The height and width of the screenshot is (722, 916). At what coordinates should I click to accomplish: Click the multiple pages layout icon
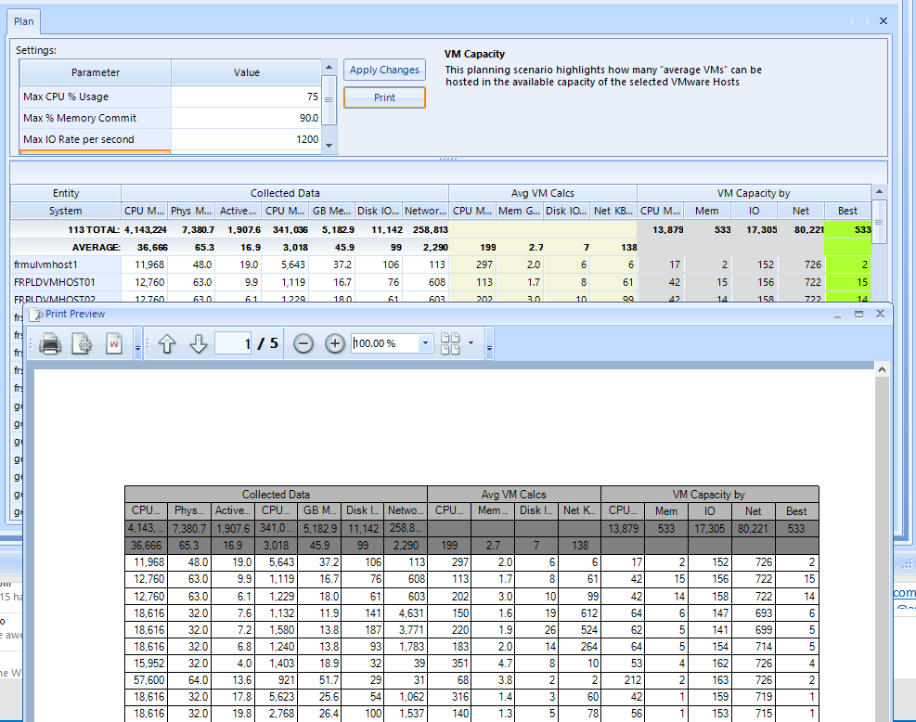coord(451,343)
